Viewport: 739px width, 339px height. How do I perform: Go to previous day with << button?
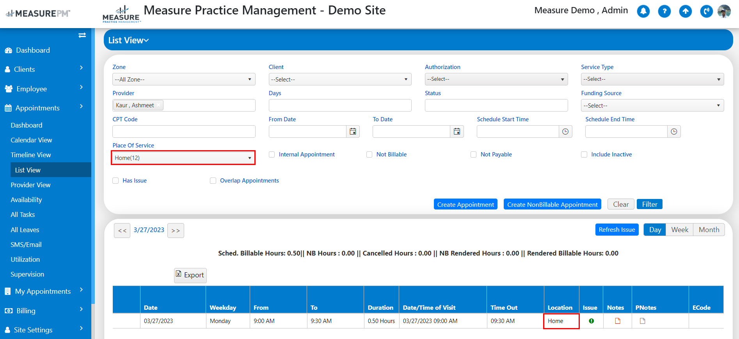[122, 231]
